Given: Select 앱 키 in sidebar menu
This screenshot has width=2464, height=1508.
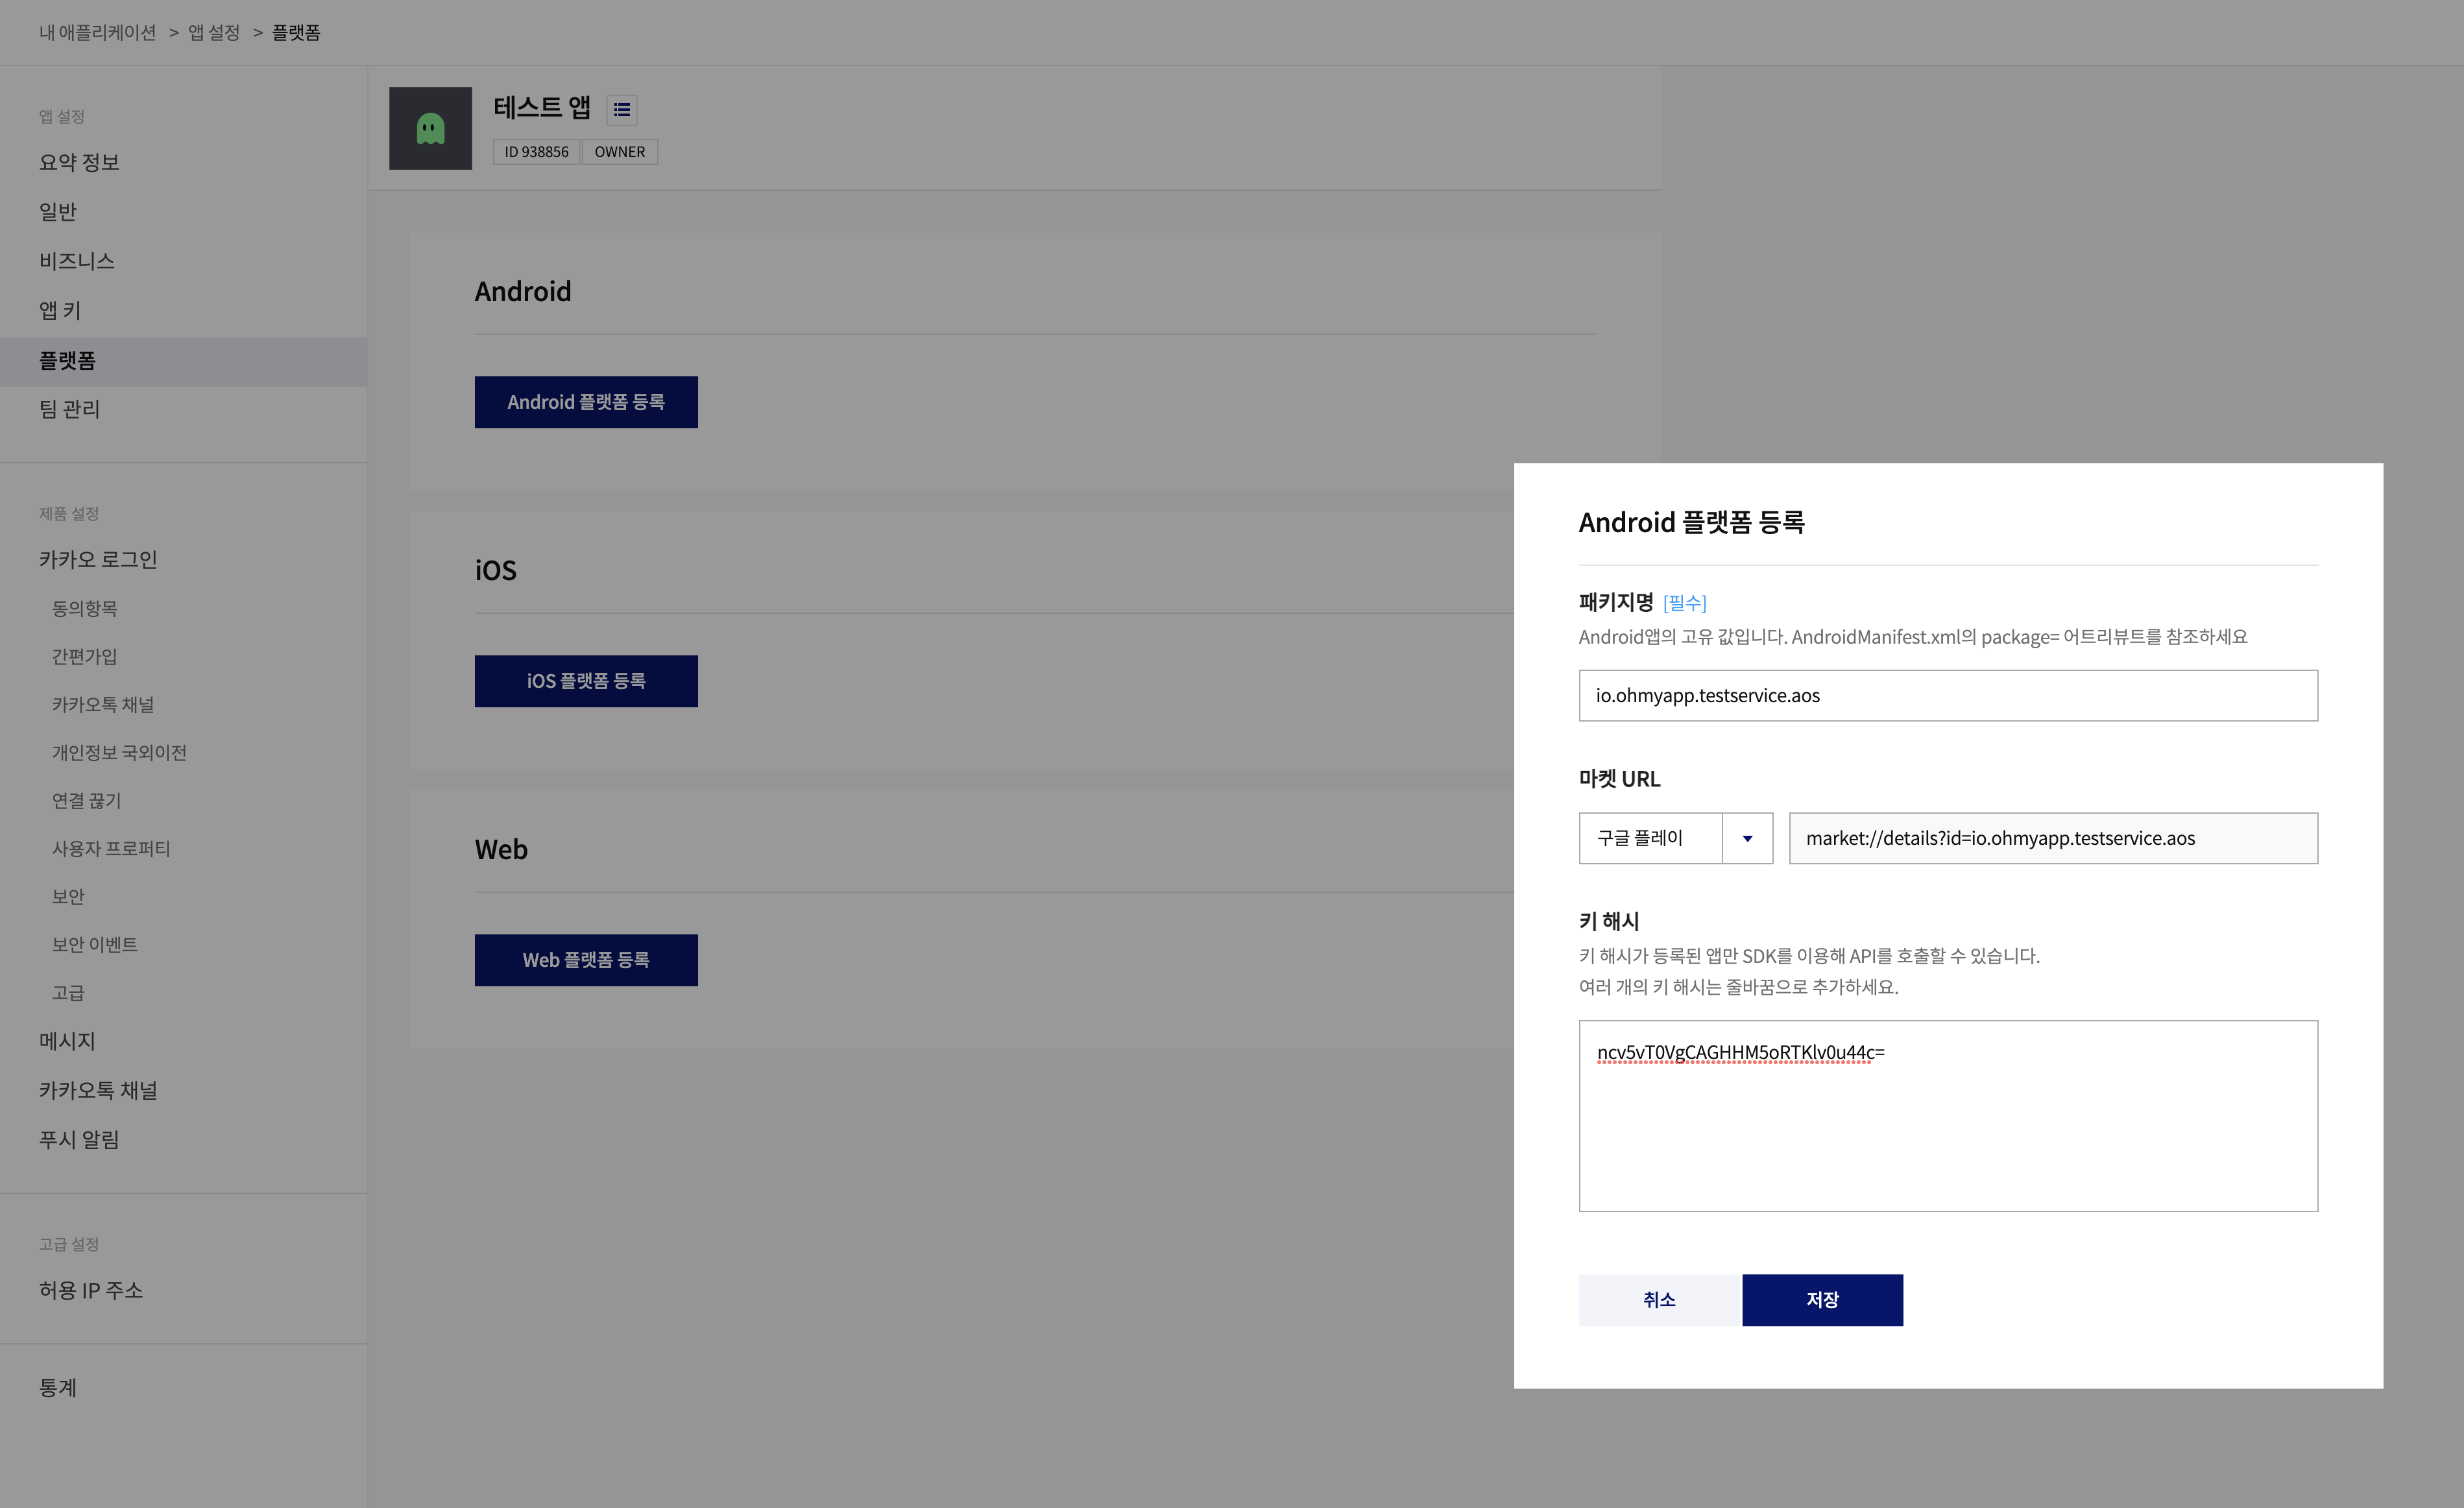Looking at the screenshot, I should point(60,310).
